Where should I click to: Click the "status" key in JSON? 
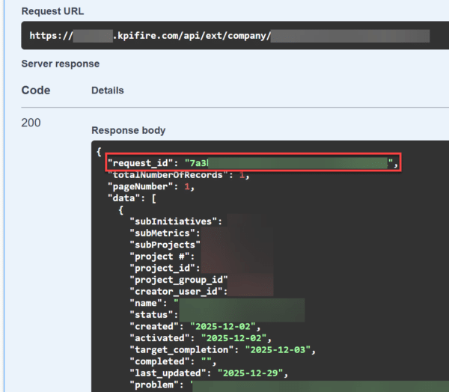[x=152, y=315]
